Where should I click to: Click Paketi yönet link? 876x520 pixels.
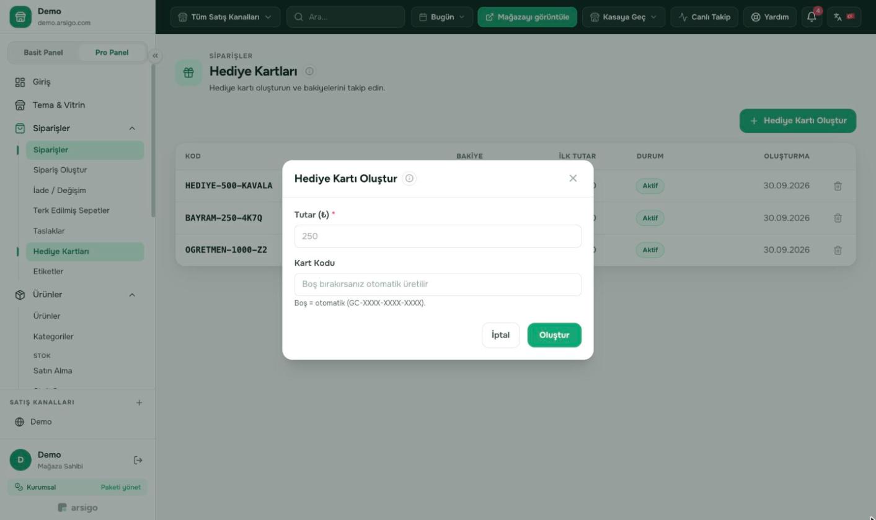pos(121,487)
